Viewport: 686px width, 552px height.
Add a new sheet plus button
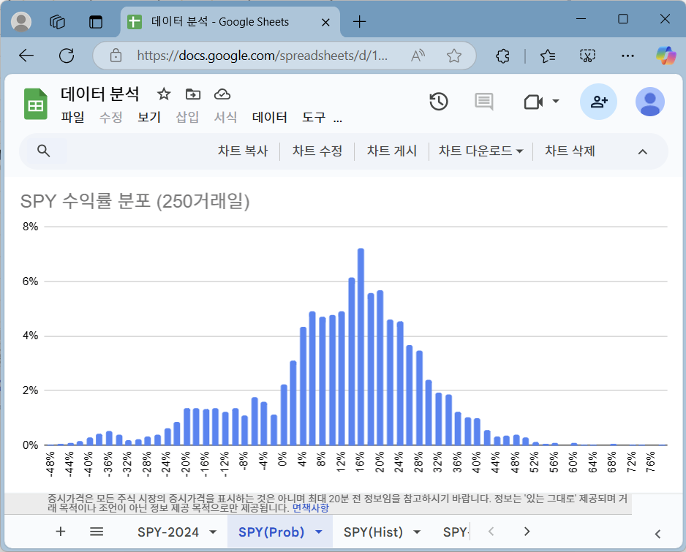point(61,532)
